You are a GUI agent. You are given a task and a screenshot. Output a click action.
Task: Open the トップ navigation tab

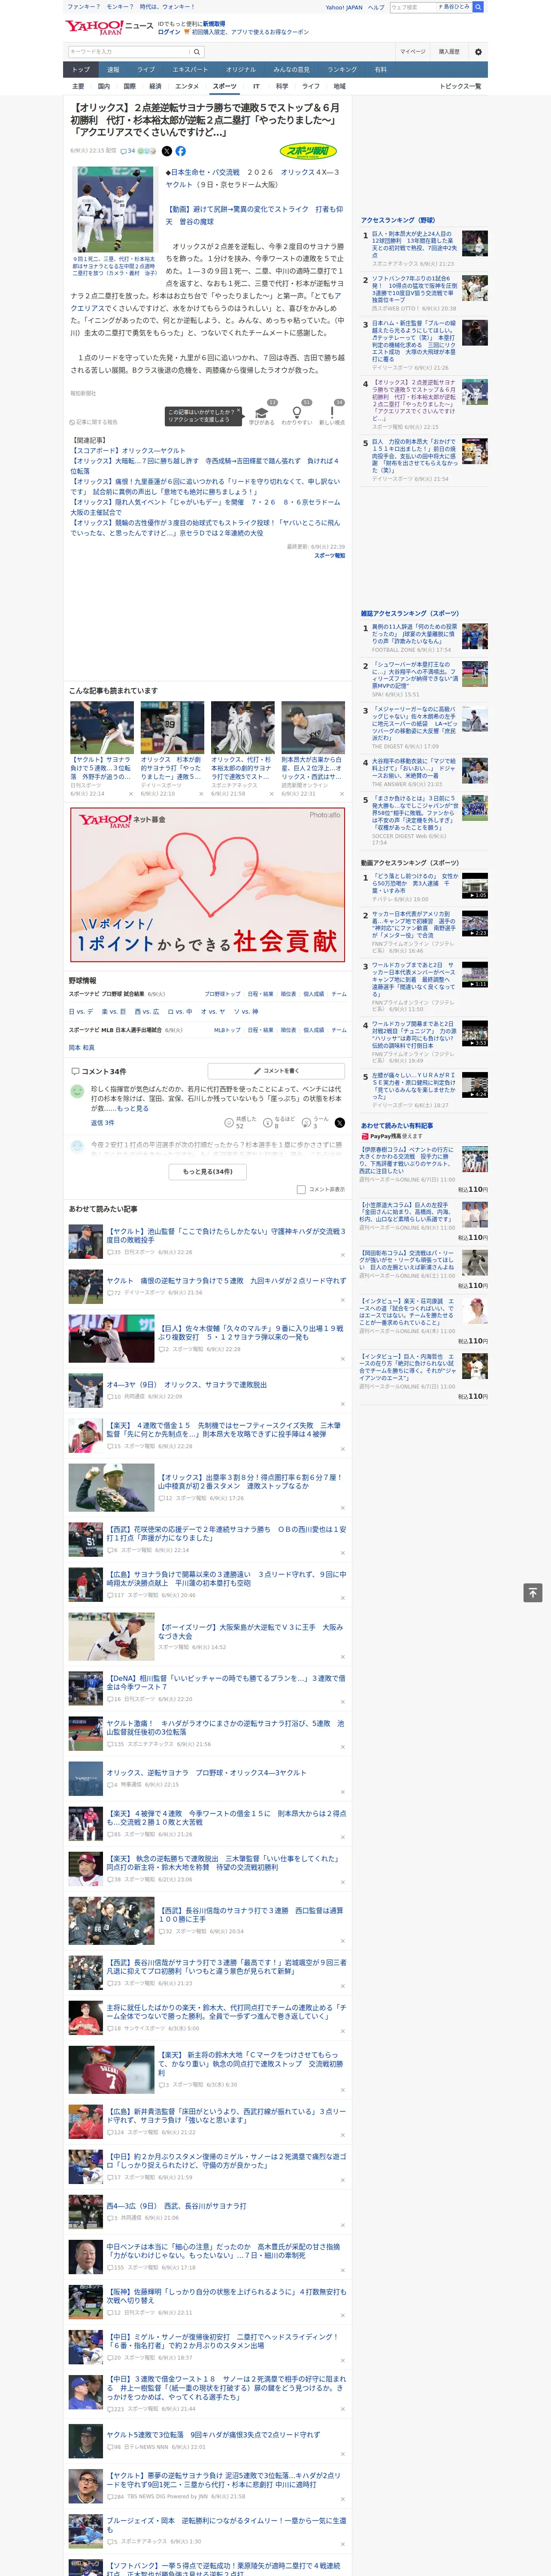(x=81, y=70)
